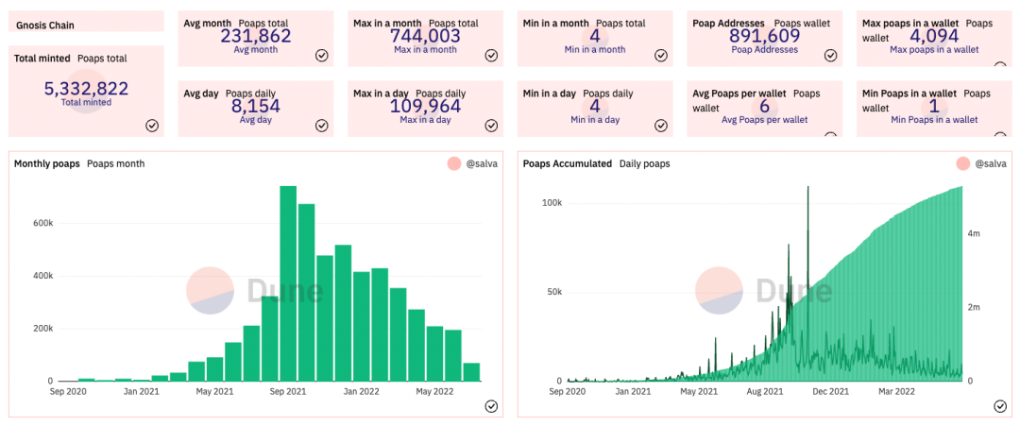The image size is (1020, 426).
Task: Select the Gnosis Chain header label
Action: pos(44,26)
